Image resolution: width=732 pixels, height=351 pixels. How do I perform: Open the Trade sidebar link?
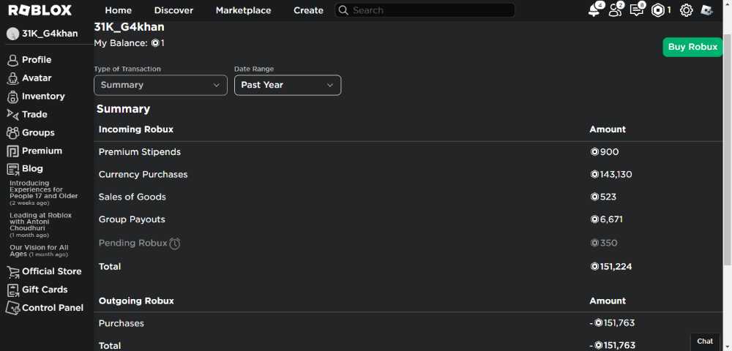(x=34, y=114)
